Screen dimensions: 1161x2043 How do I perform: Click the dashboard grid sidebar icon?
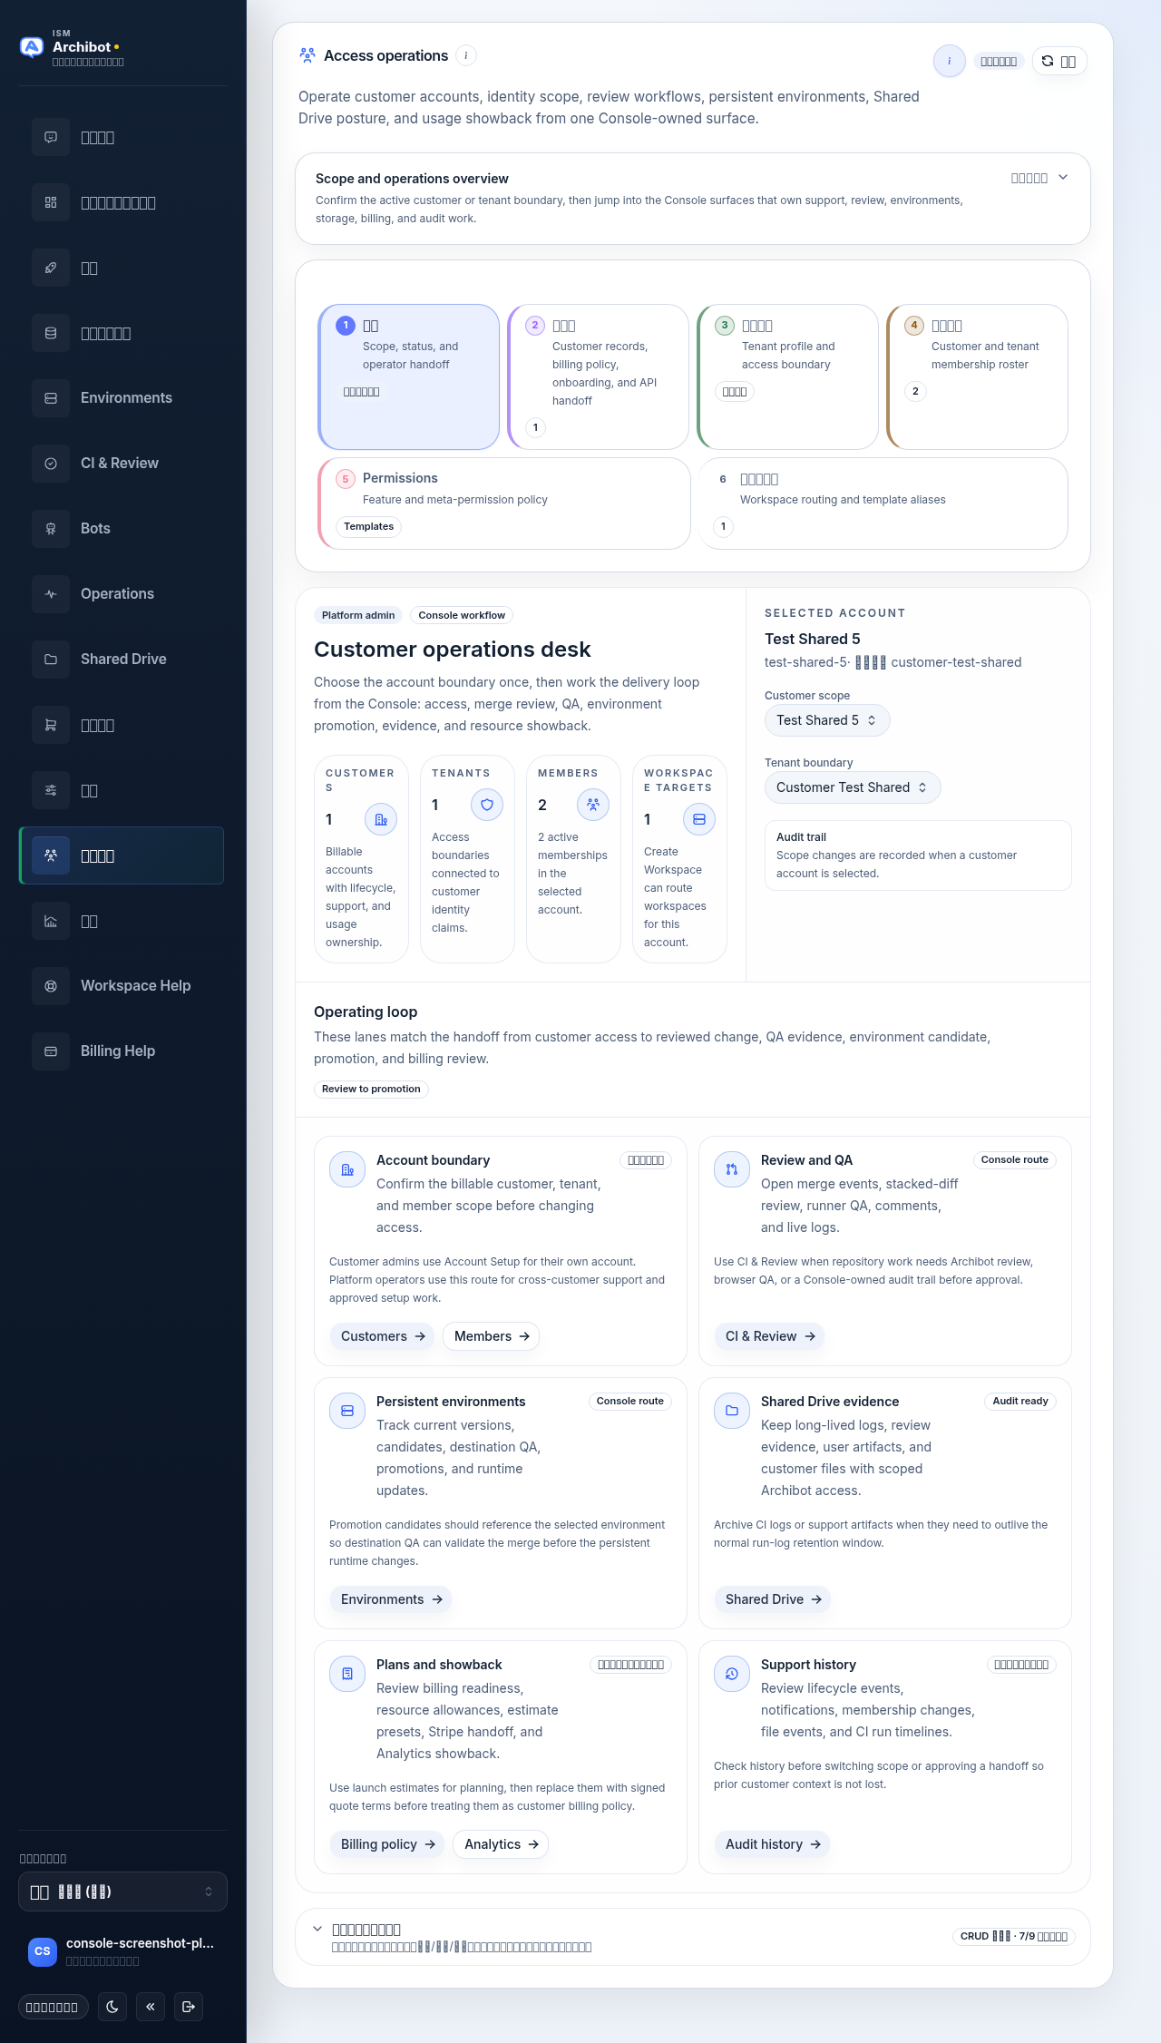tap(51, 202)
